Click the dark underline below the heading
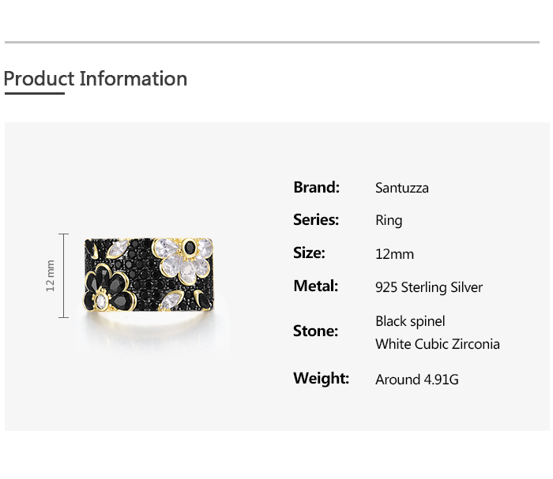Screen dimensions: 553x479 [x=35, y=93]
